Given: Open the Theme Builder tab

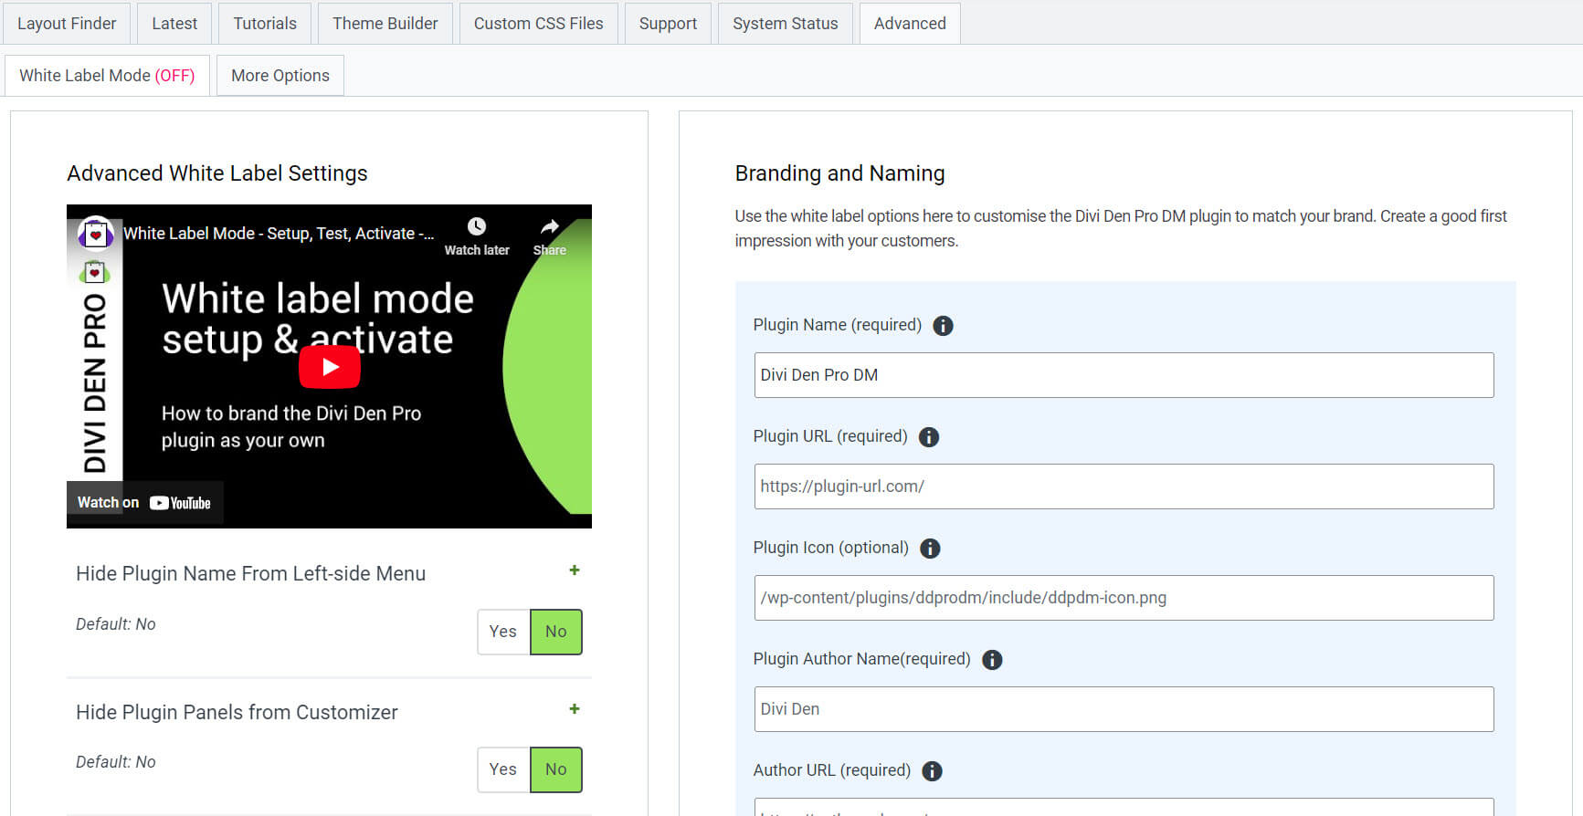Looking at the screenshot, I should pyautogui.click(x=385, y=24).
